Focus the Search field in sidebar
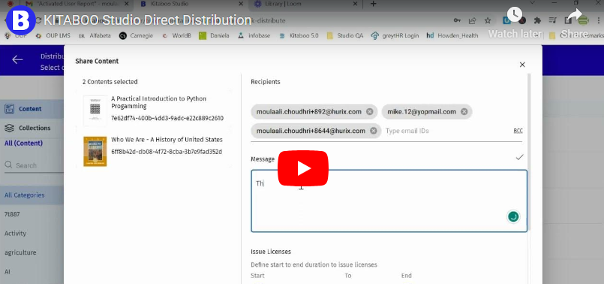The image size is (604, 284). coord(34,165)
